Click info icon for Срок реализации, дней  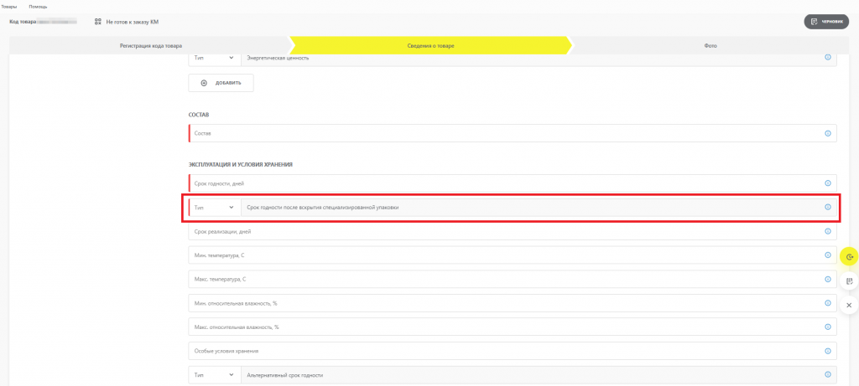pos(827,231)
